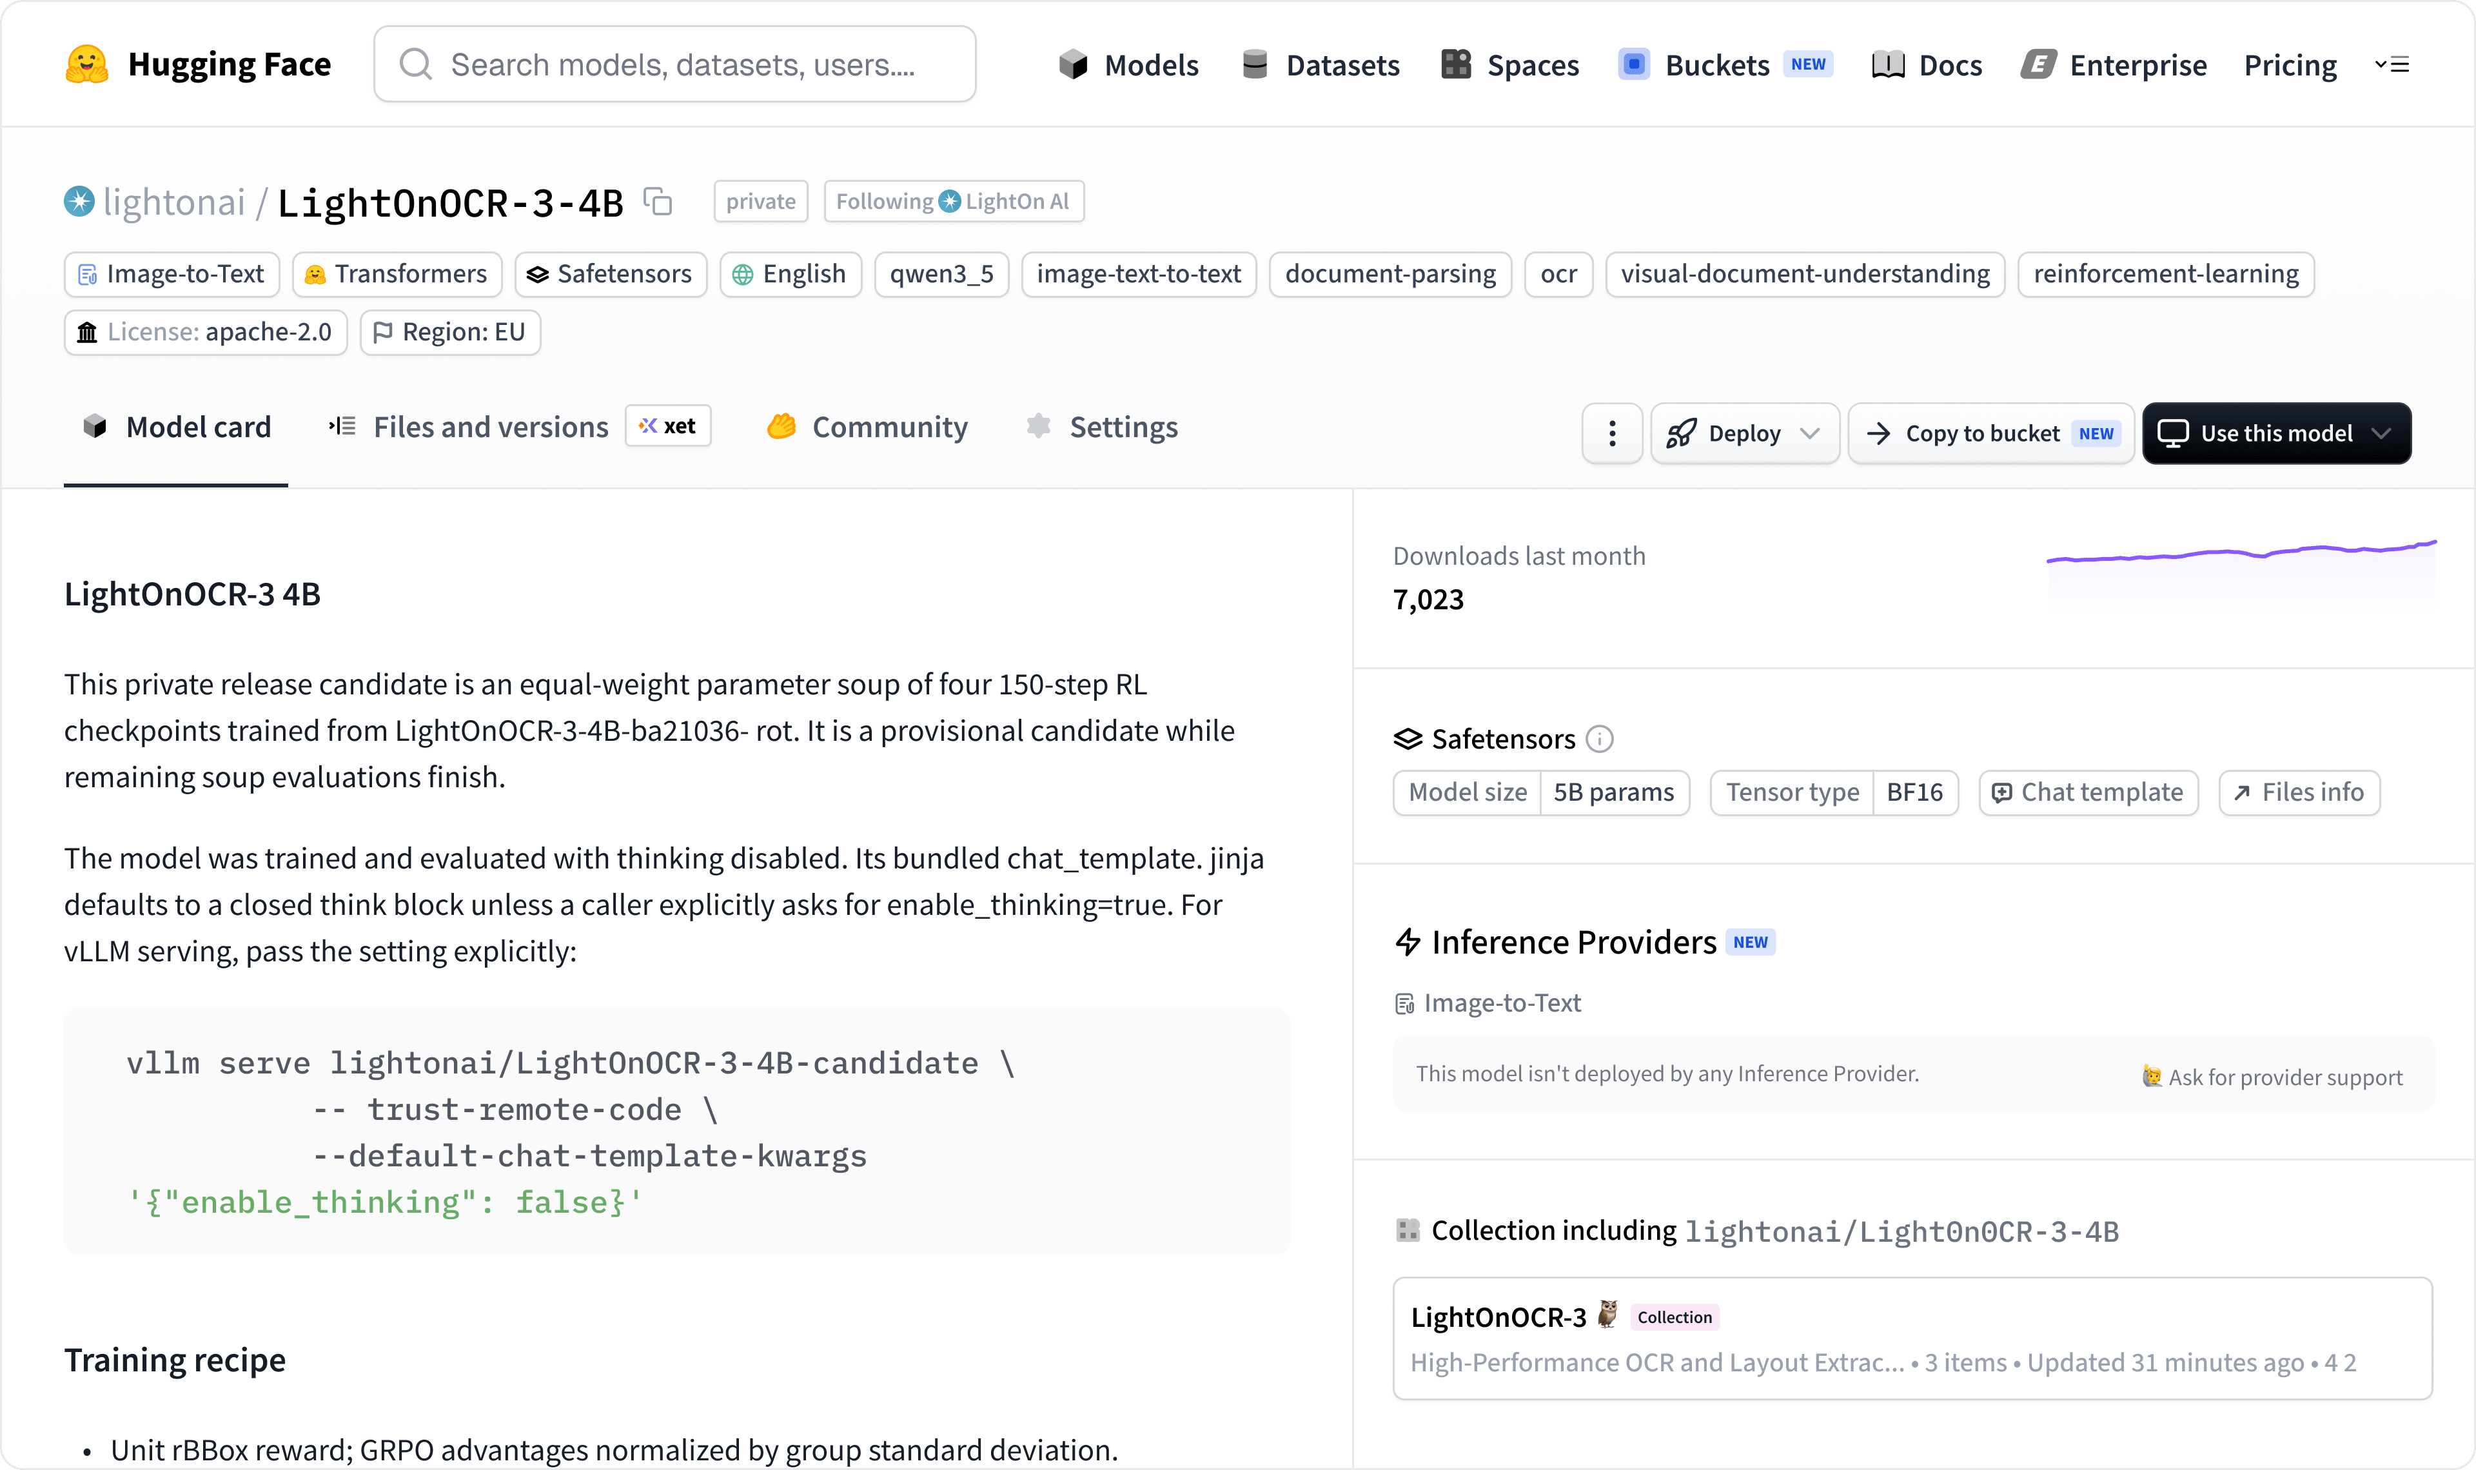Click the Spaces icon in navbar
The width and height of the screenshot is (2476, 1470).
(x=1456, y=64)
